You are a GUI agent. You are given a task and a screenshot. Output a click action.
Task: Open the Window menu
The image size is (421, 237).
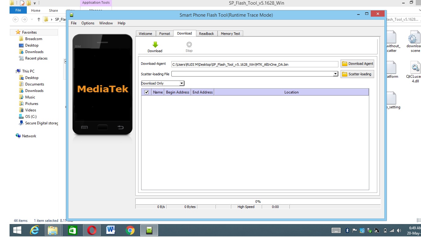click(x=106, y=23)
